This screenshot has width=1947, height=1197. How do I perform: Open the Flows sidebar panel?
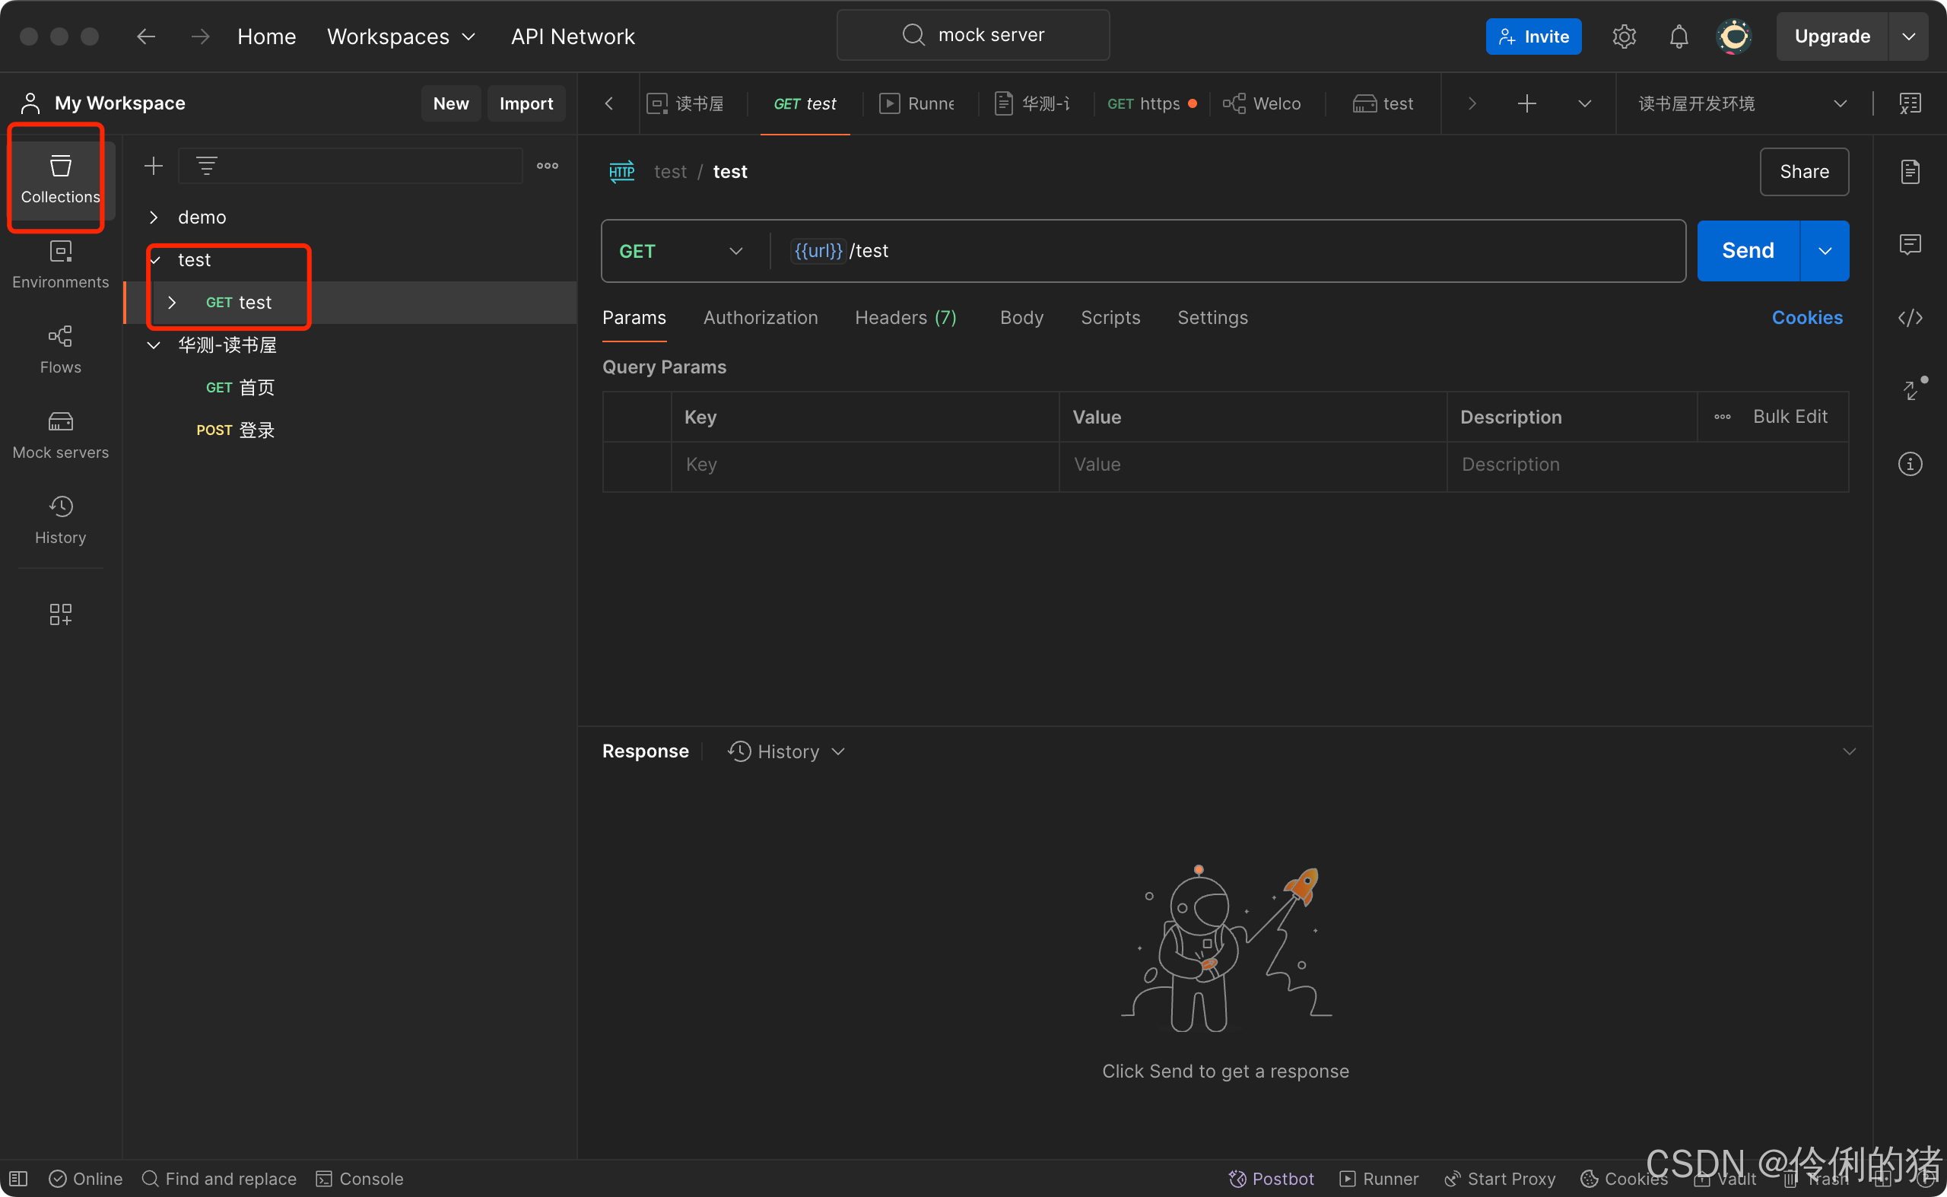(60, 349)
